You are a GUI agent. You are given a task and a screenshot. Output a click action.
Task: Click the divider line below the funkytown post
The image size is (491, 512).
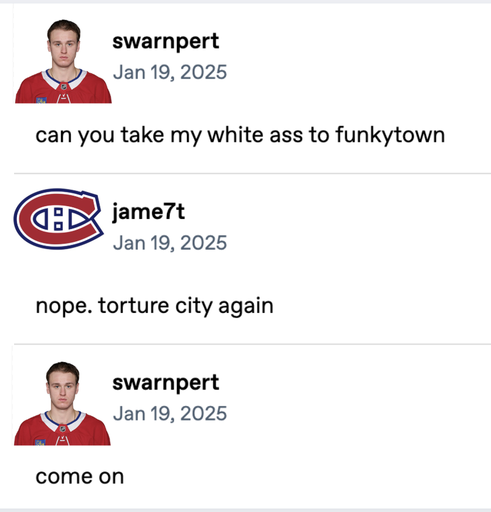pos(252,173)
